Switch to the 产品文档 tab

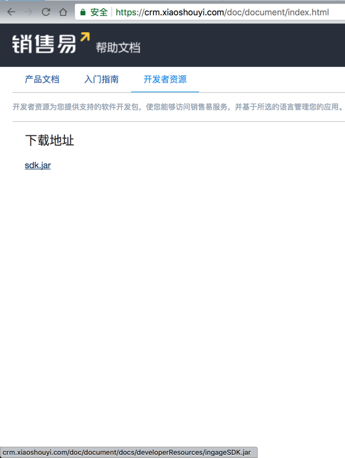[42, 79]
